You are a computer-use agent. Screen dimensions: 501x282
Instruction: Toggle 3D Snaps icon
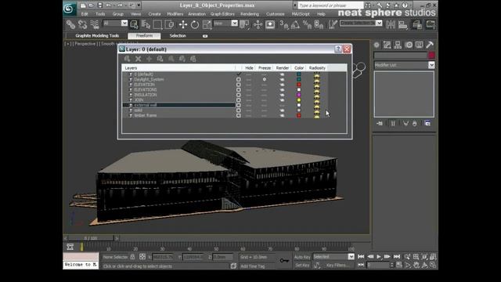click(x=283, y=24)
